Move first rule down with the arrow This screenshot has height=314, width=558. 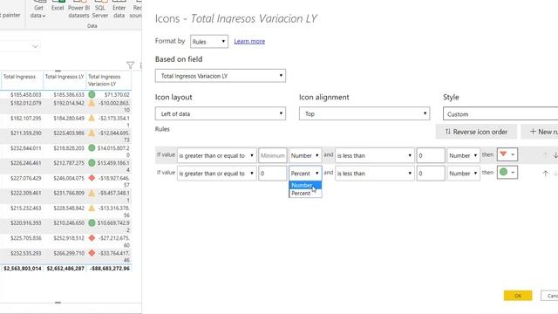point(555,155)
